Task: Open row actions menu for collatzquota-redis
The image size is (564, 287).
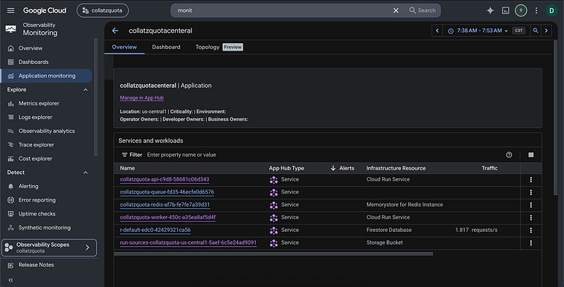Action: 531,205
